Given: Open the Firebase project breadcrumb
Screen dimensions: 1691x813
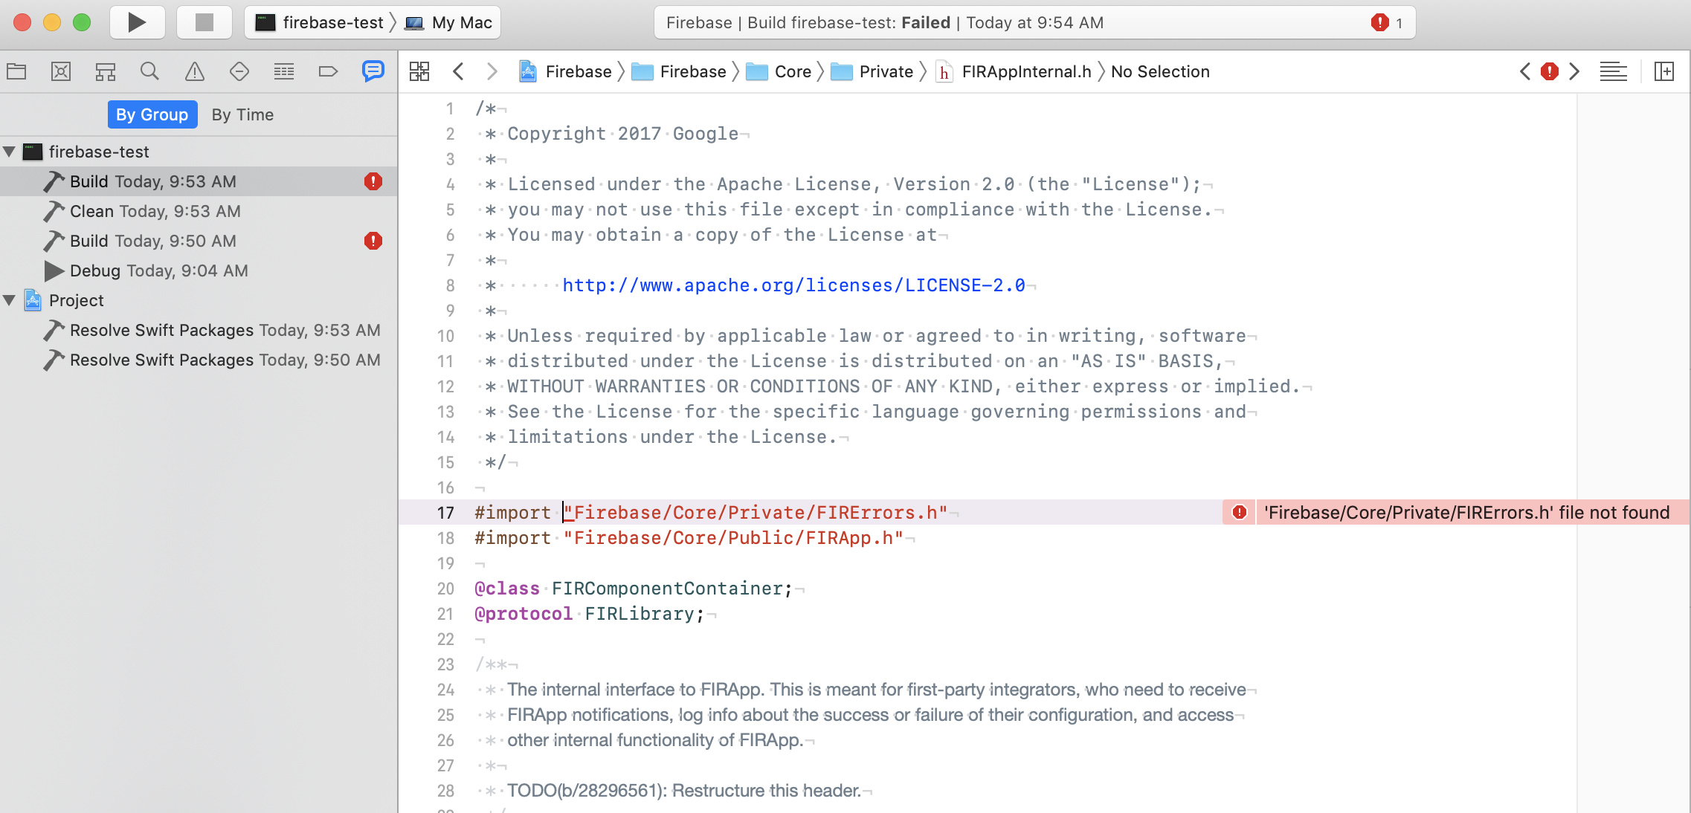Looking at the screenshot, I should (x=566, y=71).
